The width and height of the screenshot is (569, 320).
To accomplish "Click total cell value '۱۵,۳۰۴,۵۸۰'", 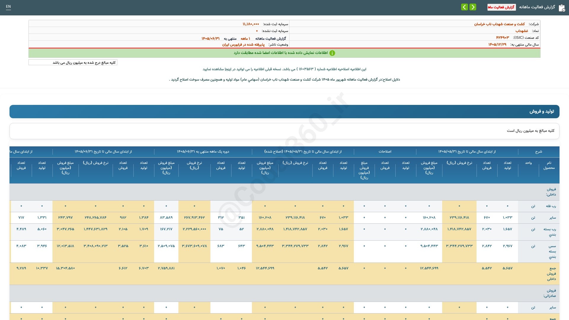I will click(65, 268).
